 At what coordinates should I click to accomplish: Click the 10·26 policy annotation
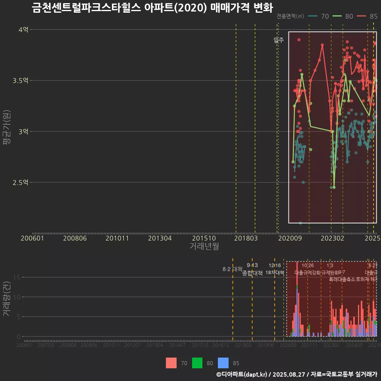point(308,266)
